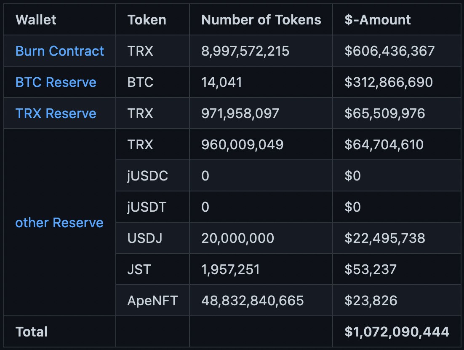Click the 48,832,840,665 token count cell

pyautogui.click(x=252, y=301)
